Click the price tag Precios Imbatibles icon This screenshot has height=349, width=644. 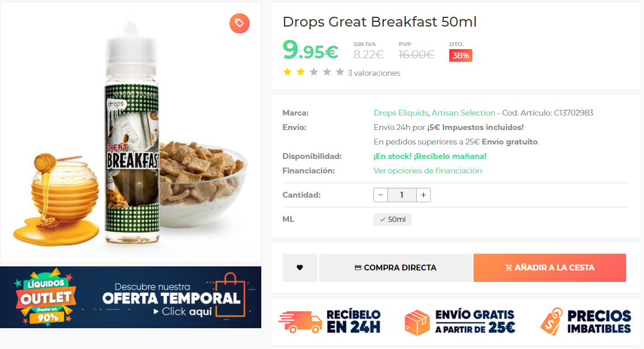552,321
